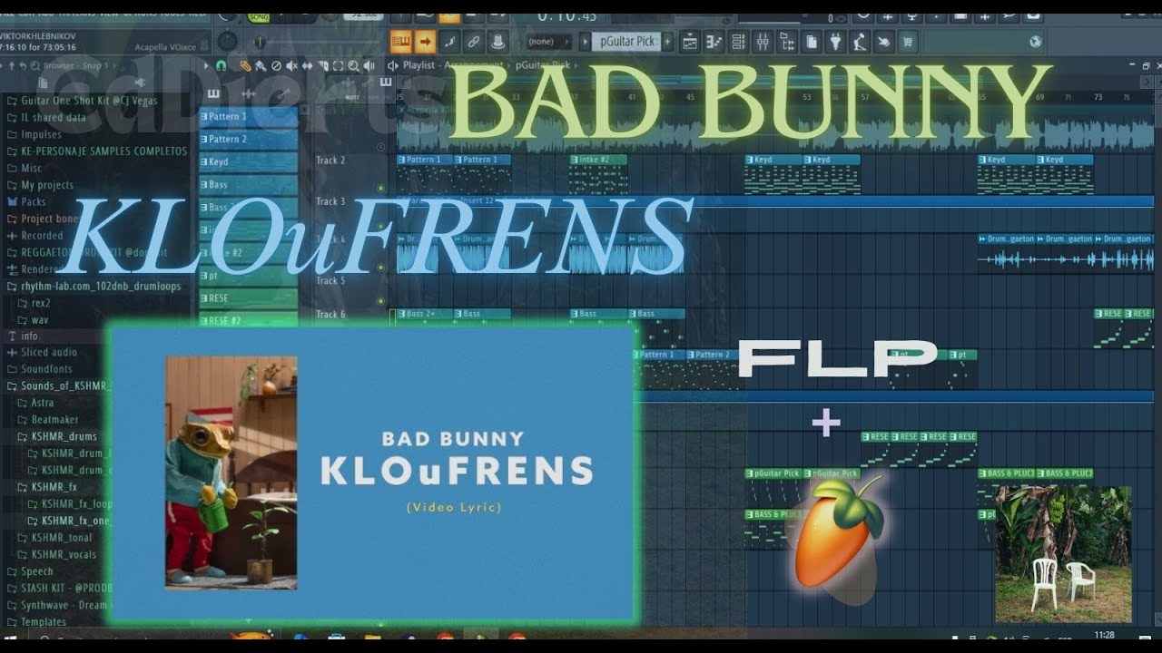
Task: Click bar 57 on the timeline ruler
Action: [x=864, y=96]
